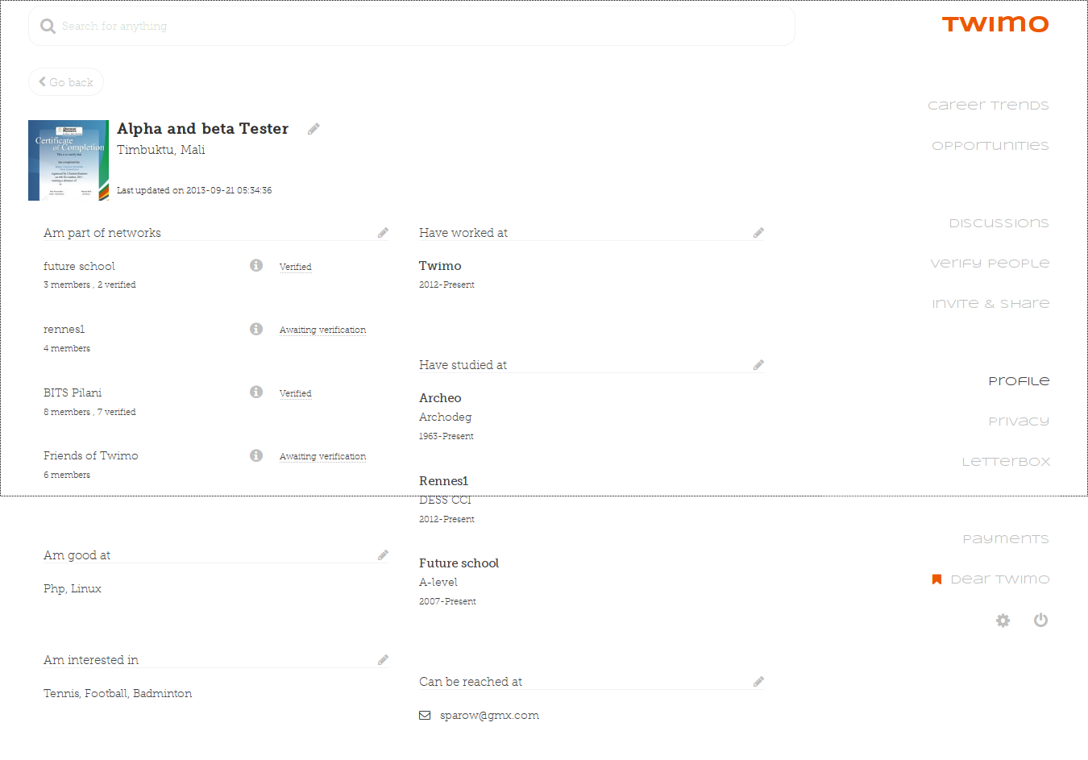Screen dimensions: 1088x760
Task: Open the certificate profile picture thumbnail
Action: [x=69, y=160]
